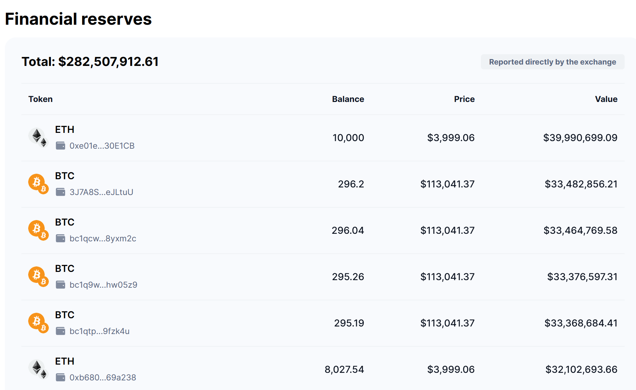The height and width of the screenshot is (390, 636).
Task: Sort by the Value column header
Action: (606, 99)
